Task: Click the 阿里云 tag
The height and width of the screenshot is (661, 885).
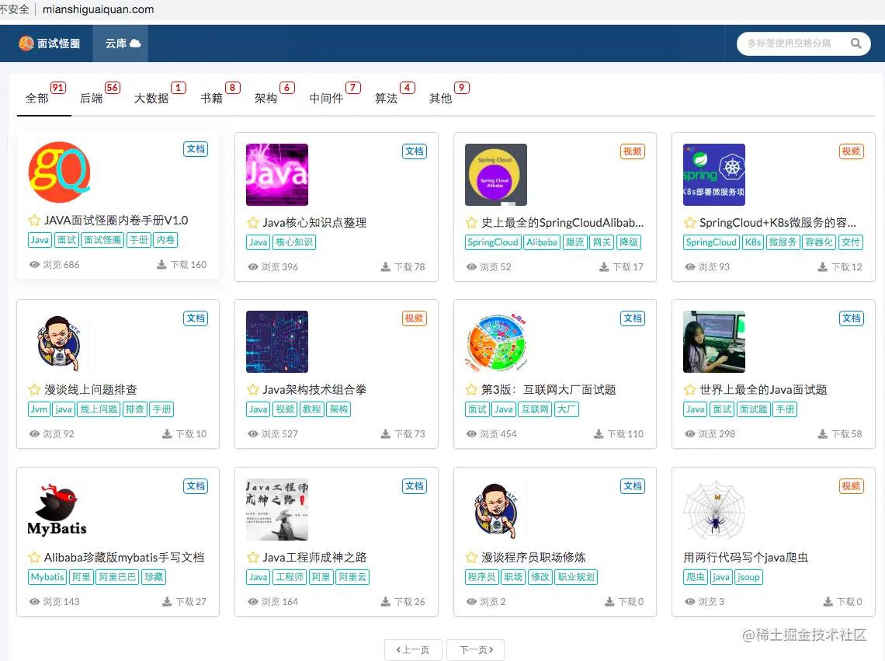Action: click(x=352, y=577)
